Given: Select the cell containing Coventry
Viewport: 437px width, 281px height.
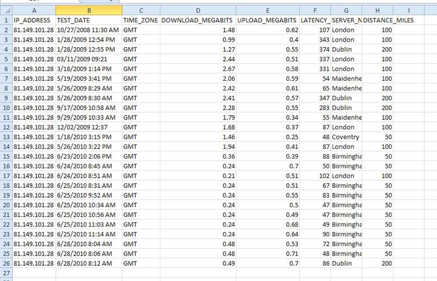Looking at the screenshot, I should click(x=346, y=137).
